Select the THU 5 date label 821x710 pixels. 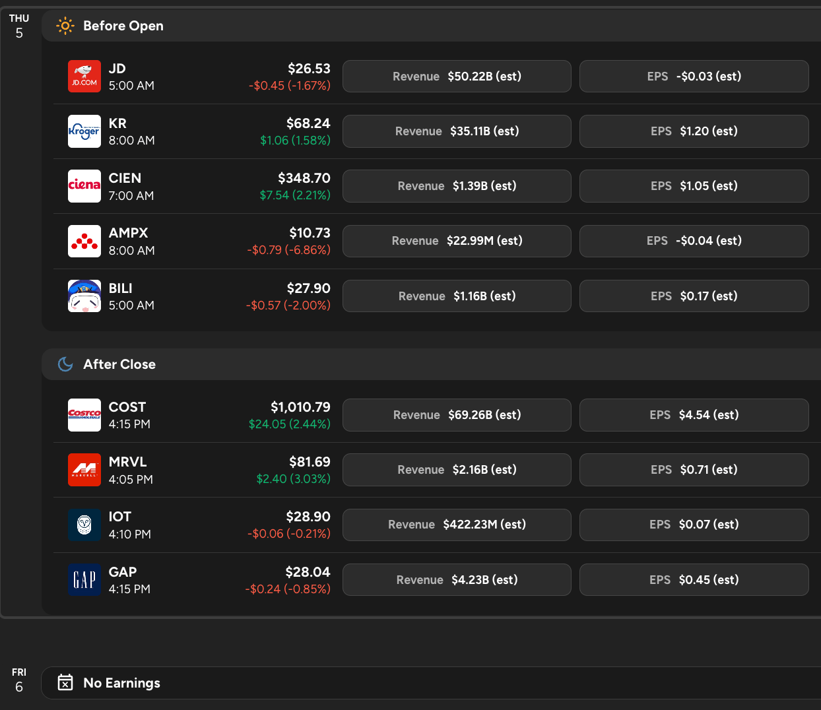(19, 26)
